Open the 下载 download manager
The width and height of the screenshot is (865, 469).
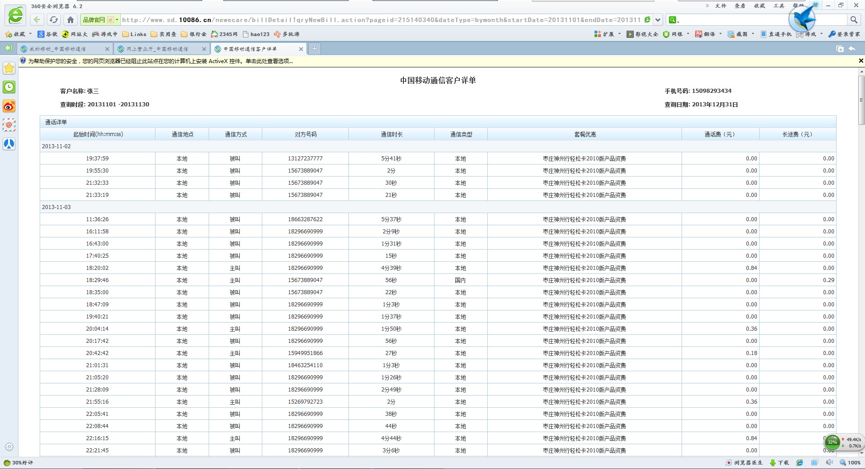click(779, 463)
